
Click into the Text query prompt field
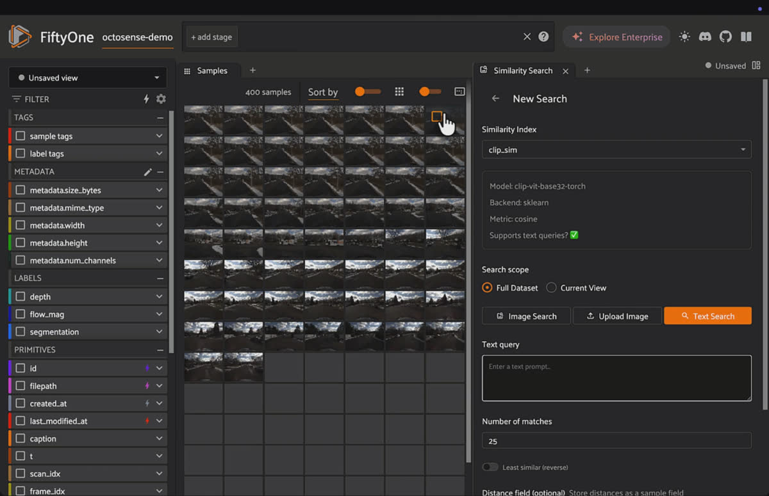[616, 378]
